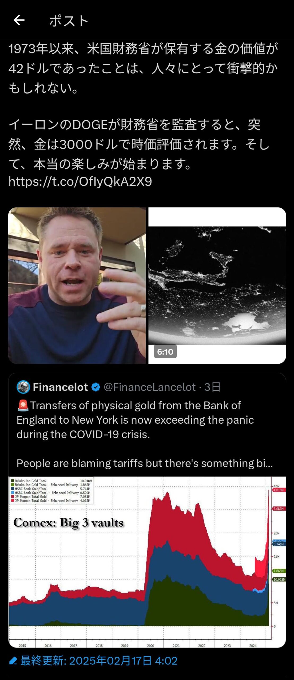This screenshot has height=680, width=294.
Task: Tap the 2020 label on chart axis
Action: click(x=150, y=645)
